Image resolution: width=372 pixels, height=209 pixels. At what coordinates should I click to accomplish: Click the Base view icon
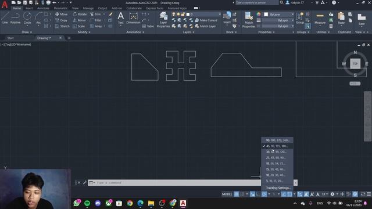pyautogui.click(x=362, y=19)
